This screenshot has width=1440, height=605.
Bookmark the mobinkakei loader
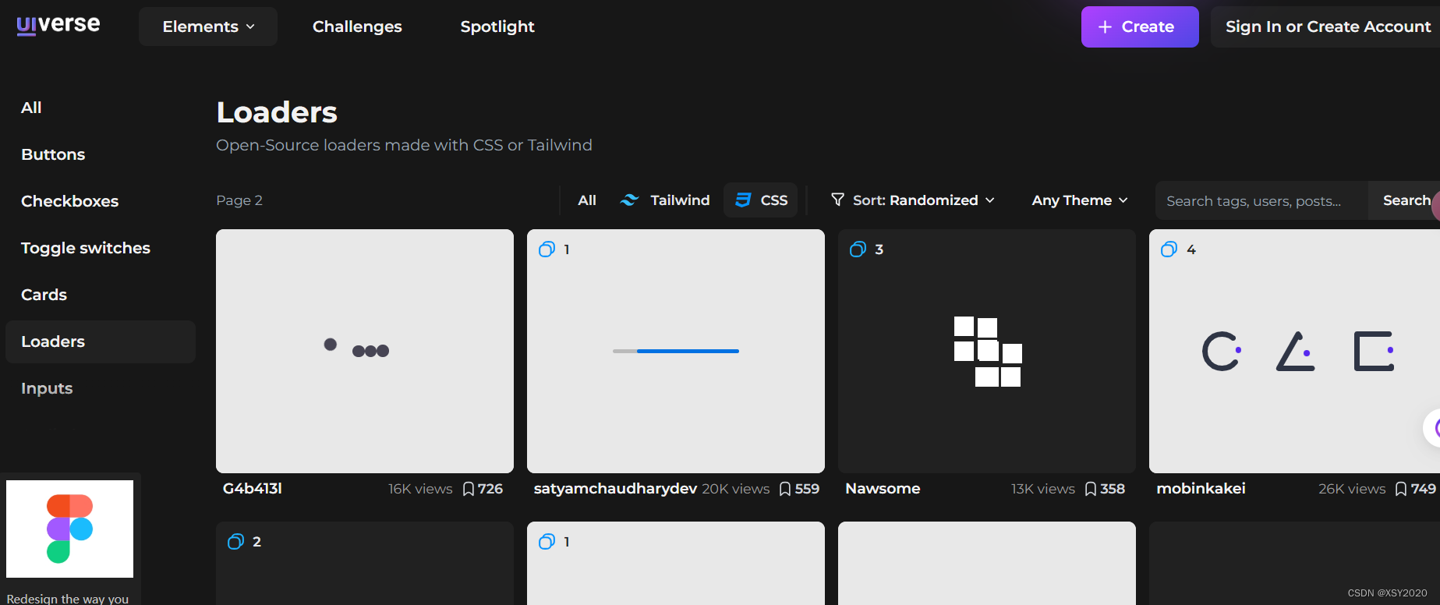1401,489
